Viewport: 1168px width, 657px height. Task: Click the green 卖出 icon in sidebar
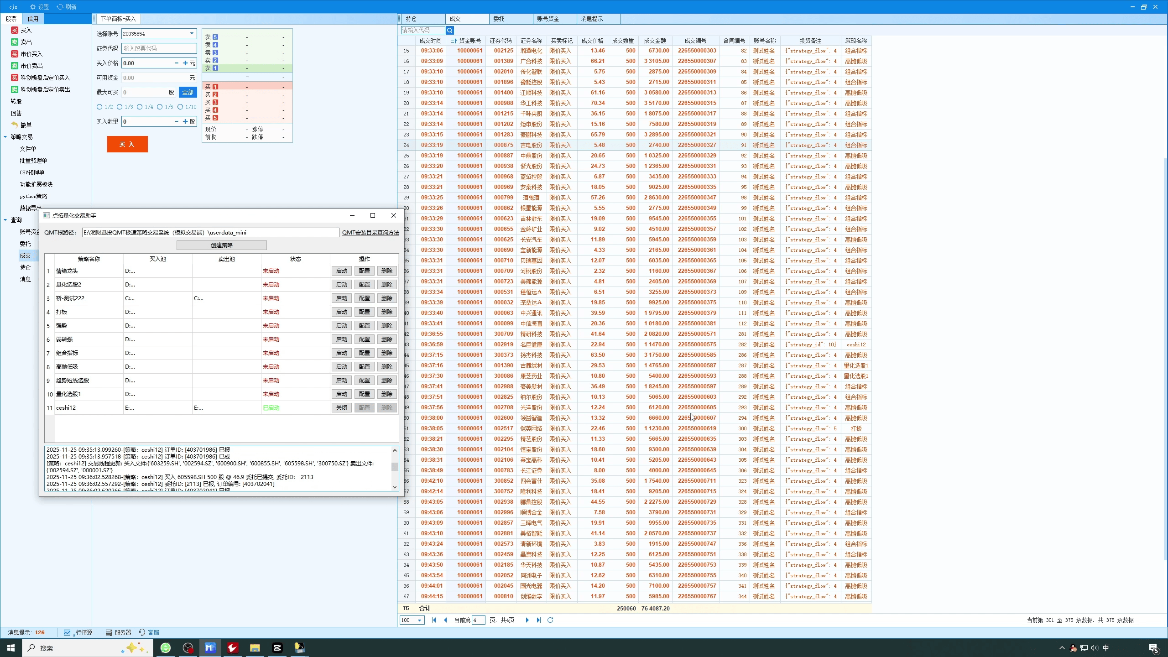(15, 42)
